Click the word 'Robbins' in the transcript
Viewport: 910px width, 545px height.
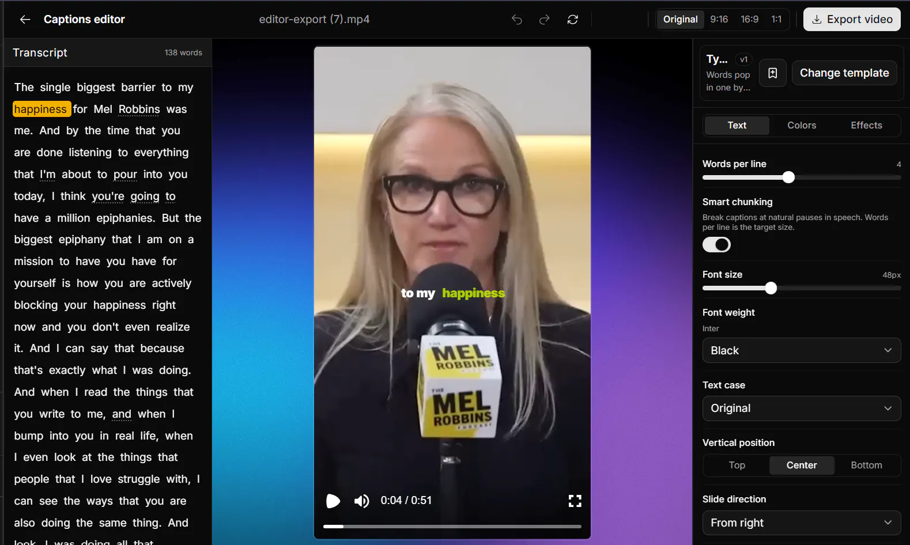point(139,109)
